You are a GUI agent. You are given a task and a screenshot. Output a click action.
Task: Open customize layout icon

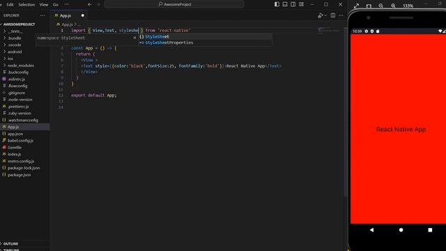(x=301, y=4)
